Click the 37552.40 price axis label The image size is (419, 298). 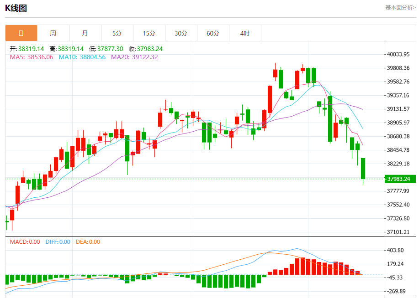pos(398,205)
